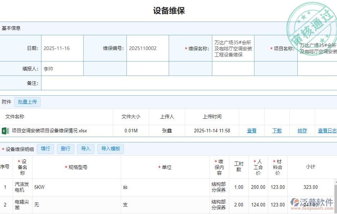Click 批量上传 to batch upload attachments
The image size is (337, 214).
[x=27, y=102]
